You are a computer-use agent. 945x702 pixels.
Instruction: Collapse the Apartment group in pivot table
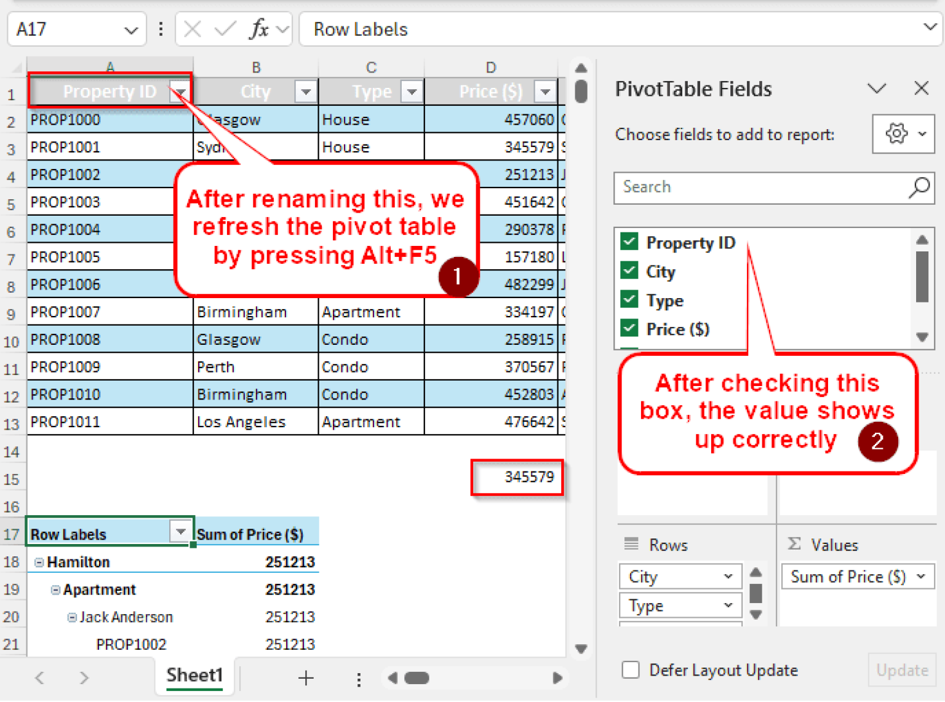point(55,590)
